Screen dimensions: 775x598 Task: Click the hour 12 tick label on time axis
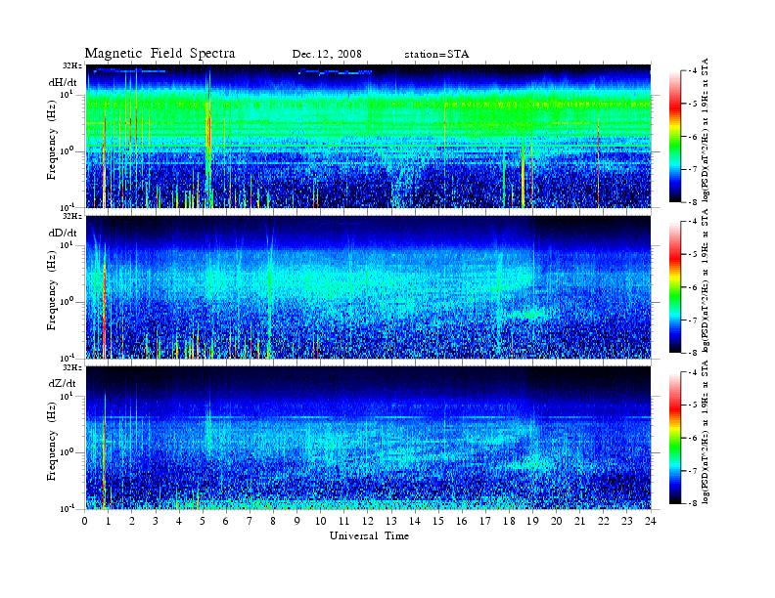point(368,521)
